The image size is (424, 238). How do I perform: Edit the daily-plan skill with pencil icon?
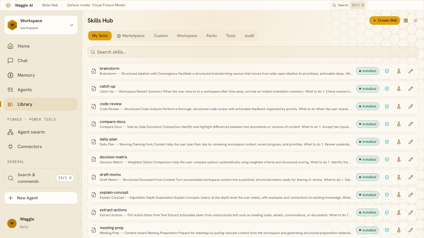(x=411, y=142)
